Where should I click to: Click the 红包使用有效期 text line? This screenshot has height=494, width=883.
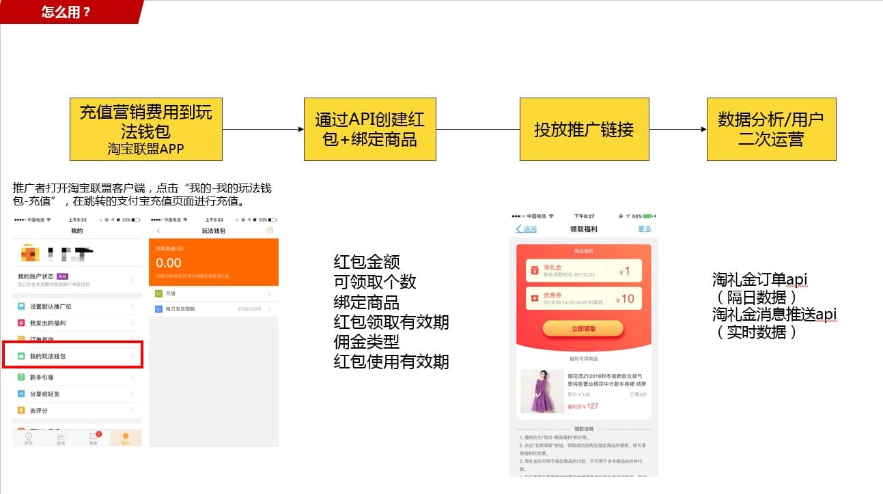pos(391,362)
